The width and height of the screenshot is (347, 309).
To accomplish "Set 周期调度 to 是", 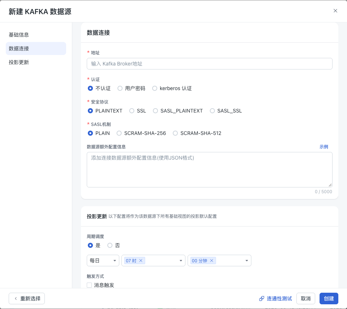I will click(x=90, y=245).
